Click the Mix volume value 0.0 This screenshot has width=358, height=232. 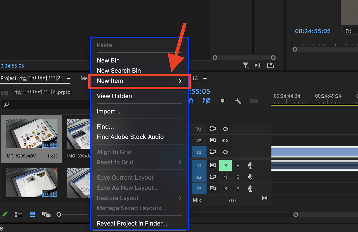pos(232,200)
